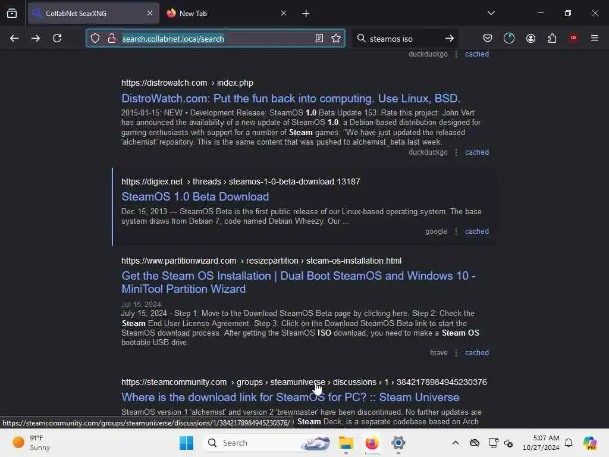Switch to the New Tab tab
609x457 pixels.
click(227, 13)
